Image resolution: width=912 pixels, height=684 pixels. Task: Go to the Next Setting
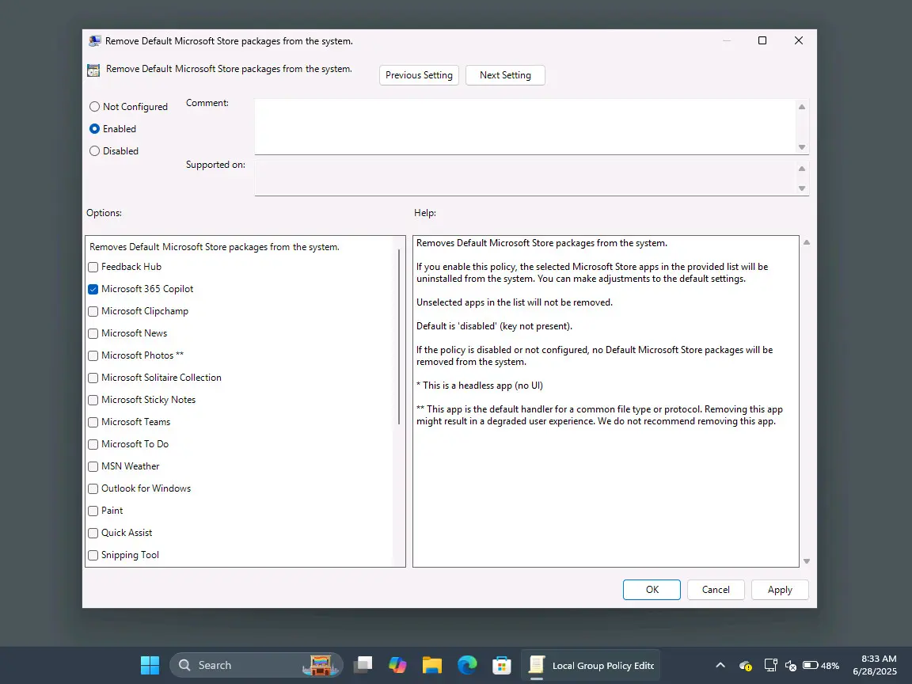(505, 75)
